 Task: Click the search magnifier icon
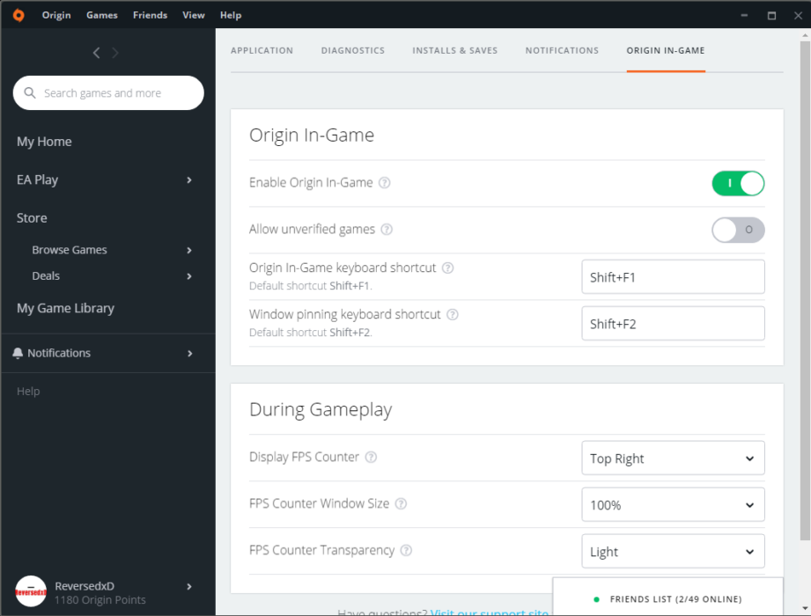click(x=29, y=92)
